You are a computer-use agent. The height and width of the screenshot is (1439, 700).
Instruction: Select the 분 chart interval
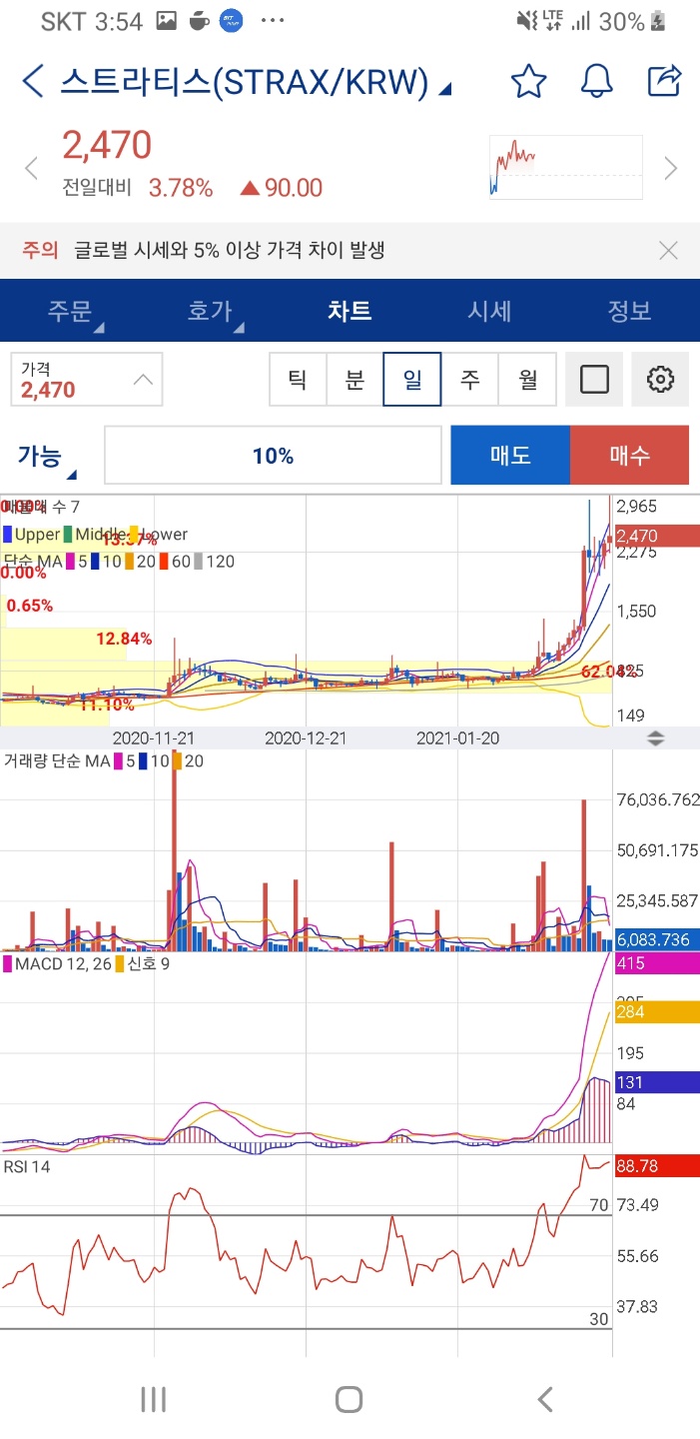(354, 379)
